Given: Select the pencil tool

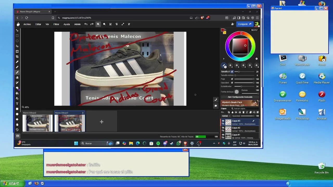Looking at the screenshot, I should (17, 67).
